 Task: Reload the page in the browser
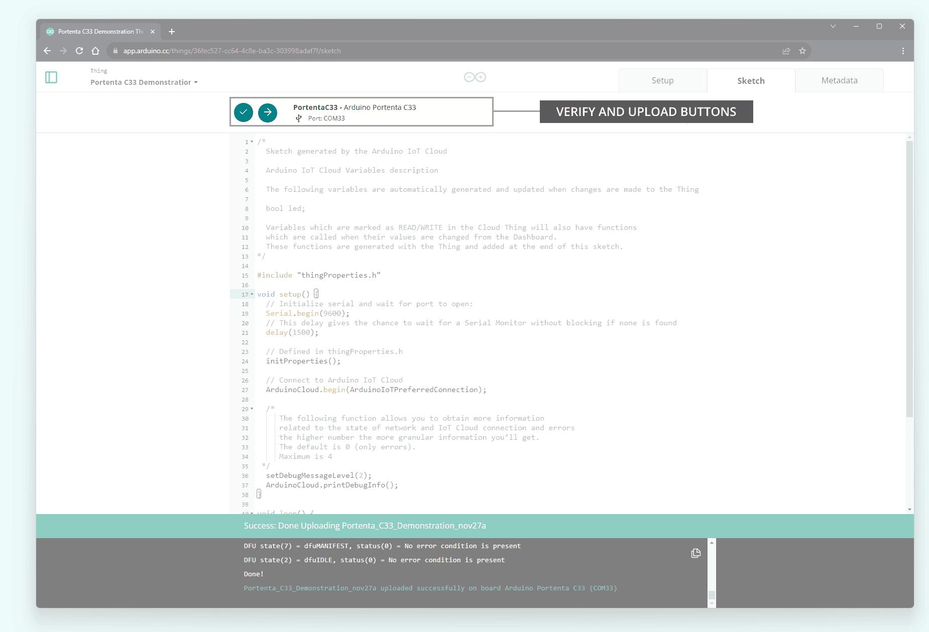(x=79, y=51)
